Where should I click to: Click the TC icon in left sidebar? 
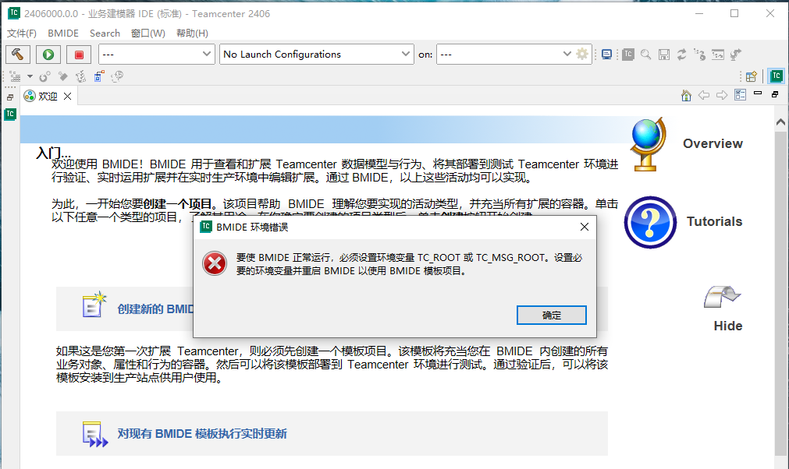[10, 114]
